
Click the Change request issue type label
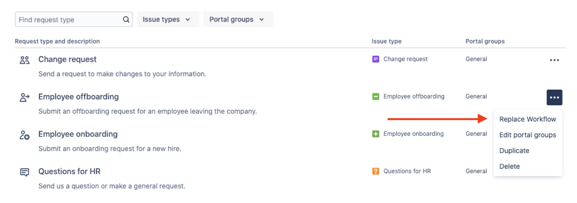[x=406, y=59]
